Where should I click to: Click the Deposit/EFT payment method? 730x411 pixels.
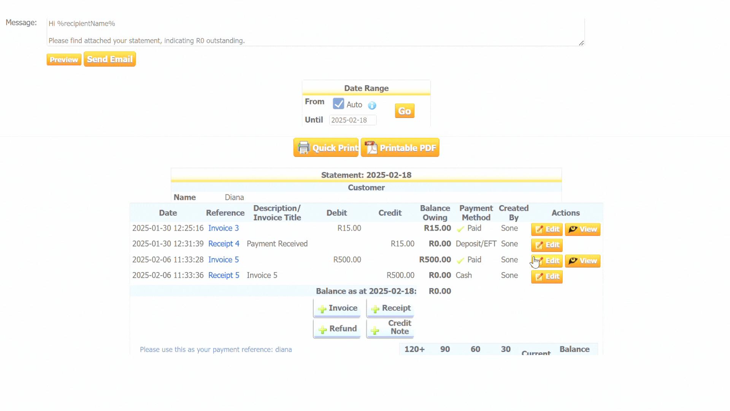[x=476, y=244]
